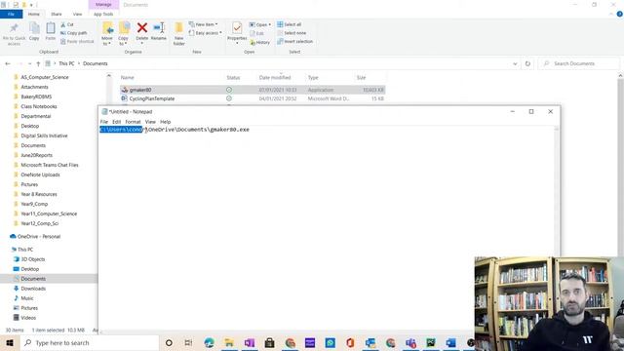Create a New folder from ribbon
Image resolution: width=624 pixels, height=351 pixels.
[x=179, y=33]
